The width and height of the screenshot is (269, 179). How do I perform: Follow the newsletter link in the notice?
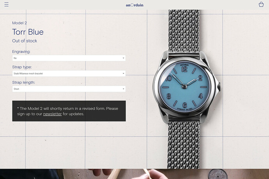[x=52, y=114]
